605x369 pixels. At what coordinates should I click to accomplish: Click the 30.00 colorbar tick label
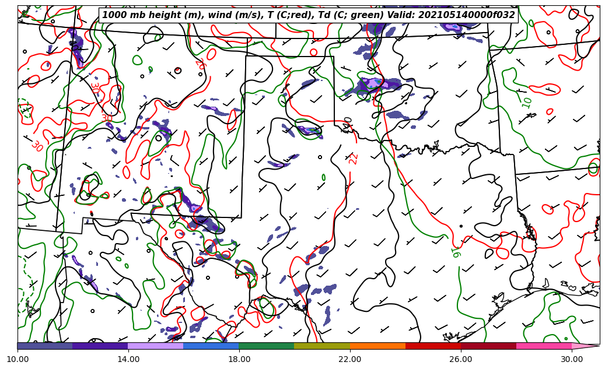(572, 359)
